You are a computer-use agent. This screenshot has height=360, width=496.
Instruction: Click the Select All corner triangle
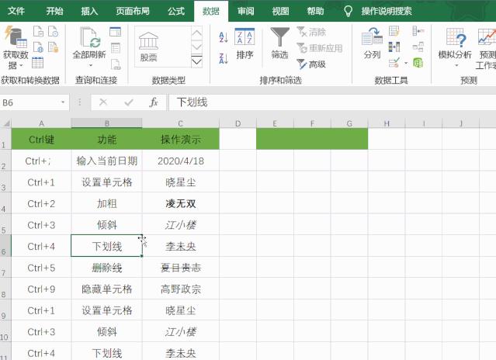(5, 123)
